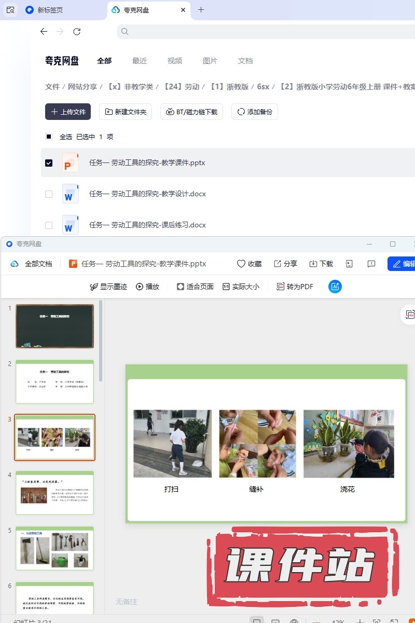Select slide 5 thumbnail with tools
Screen dimensions: 415x623
point(54,548)
